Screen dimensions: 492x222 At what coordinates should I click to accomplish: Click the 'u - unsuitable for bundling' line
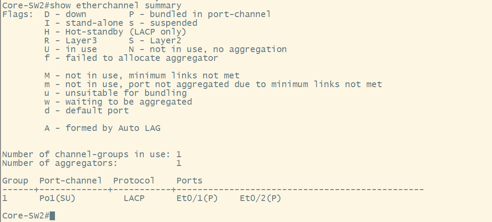tap(115, 93)
